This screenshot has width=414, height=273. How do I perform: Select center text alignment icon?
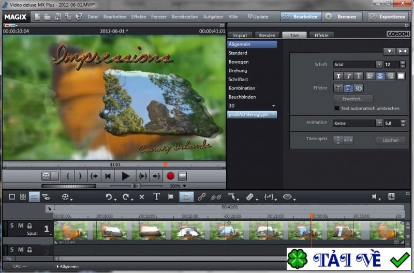click(380, 76)
